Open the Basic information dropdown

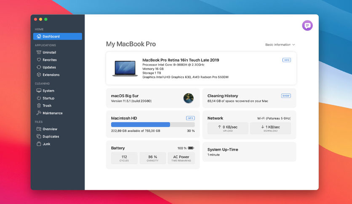point(280,45)
